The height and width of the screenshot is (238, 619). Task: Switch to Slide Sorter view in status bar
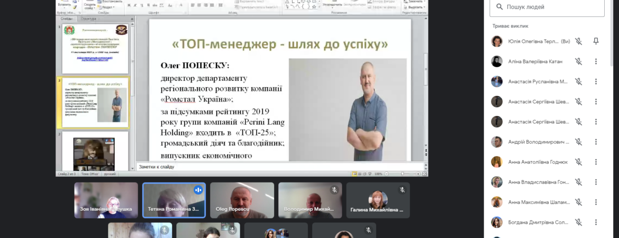pos(360,173)
